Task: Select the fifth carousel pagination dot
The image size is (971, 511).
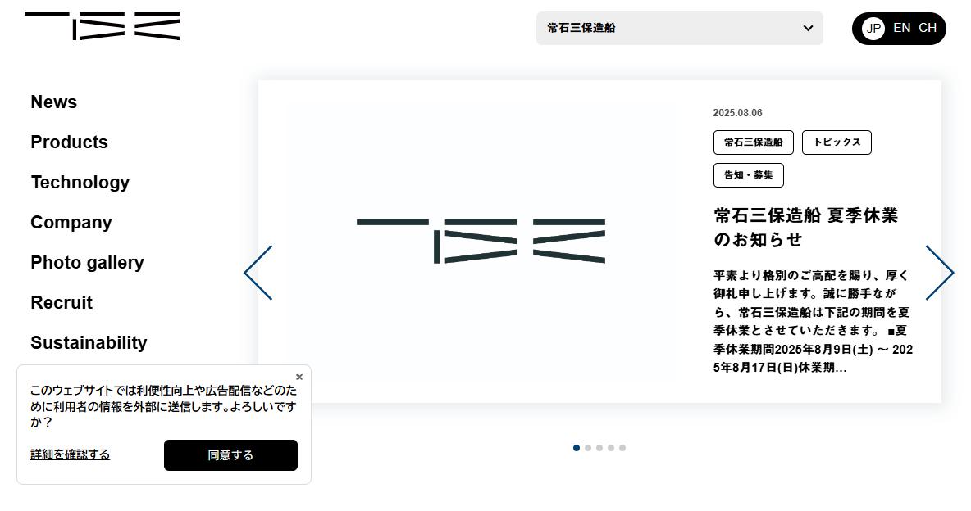Action: tap(622, 448)
